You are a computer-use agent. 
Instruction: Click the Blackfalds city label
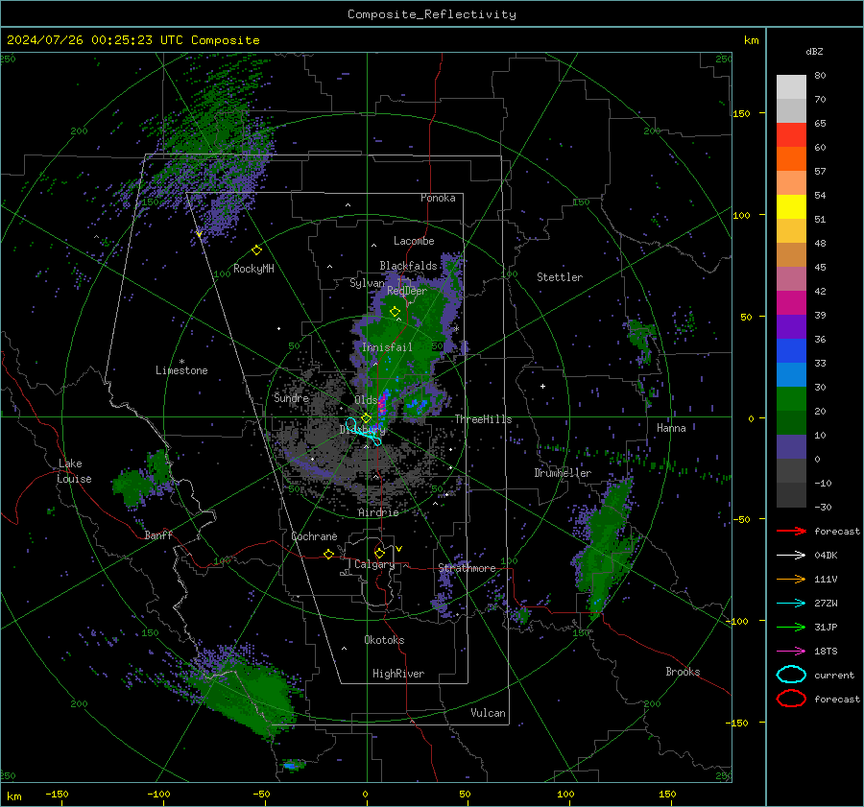(x=408, y=266)
